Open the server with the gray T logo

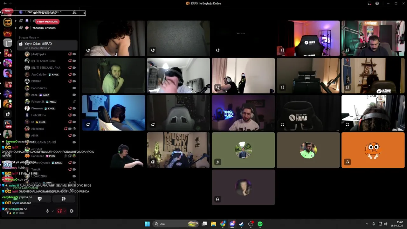tap(8, 43)
